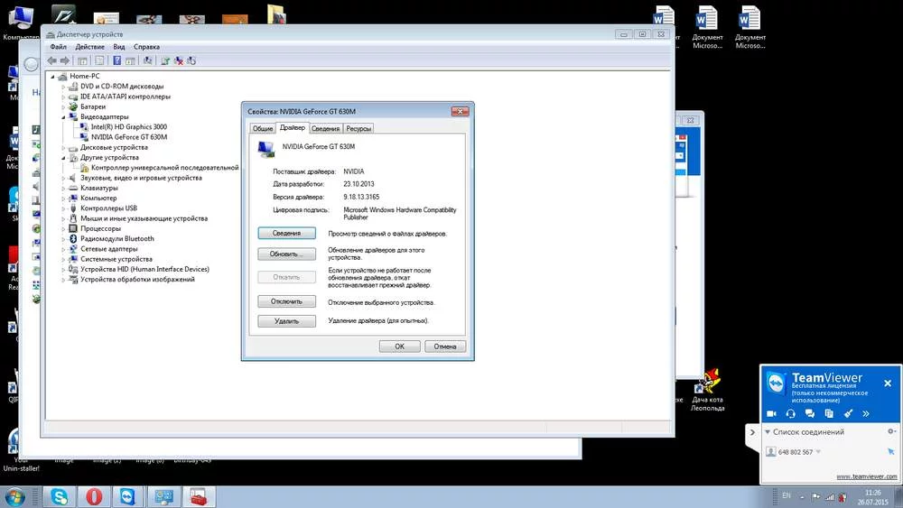Select Контроллеры USB tree item
The width and height of the screenshot is (903, 508).
point(109,208)
